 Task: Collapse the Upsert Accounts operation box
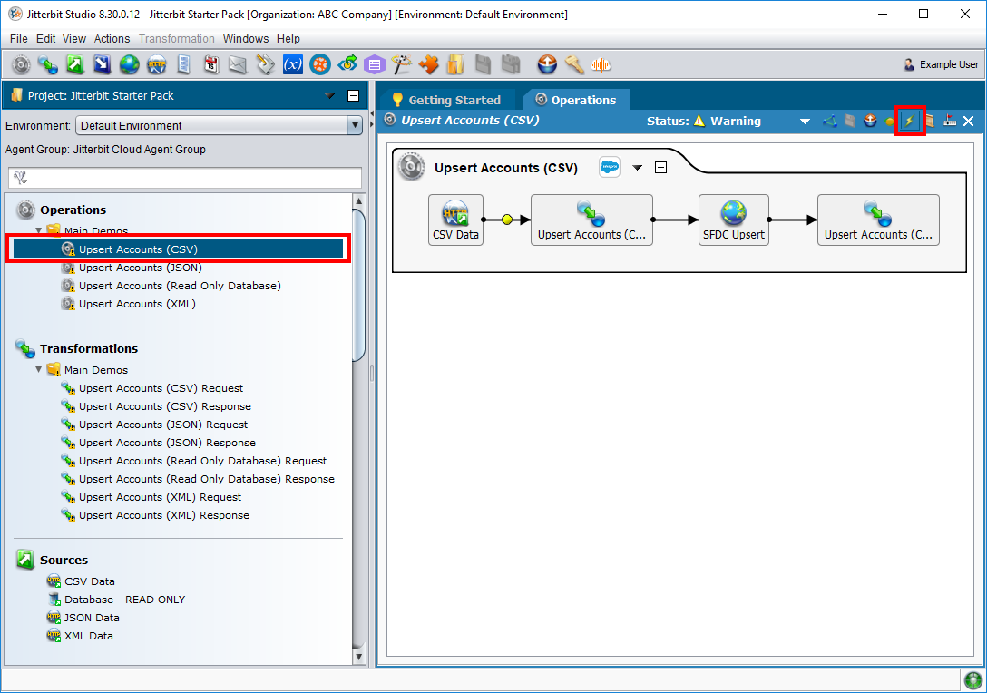(661, 167)
